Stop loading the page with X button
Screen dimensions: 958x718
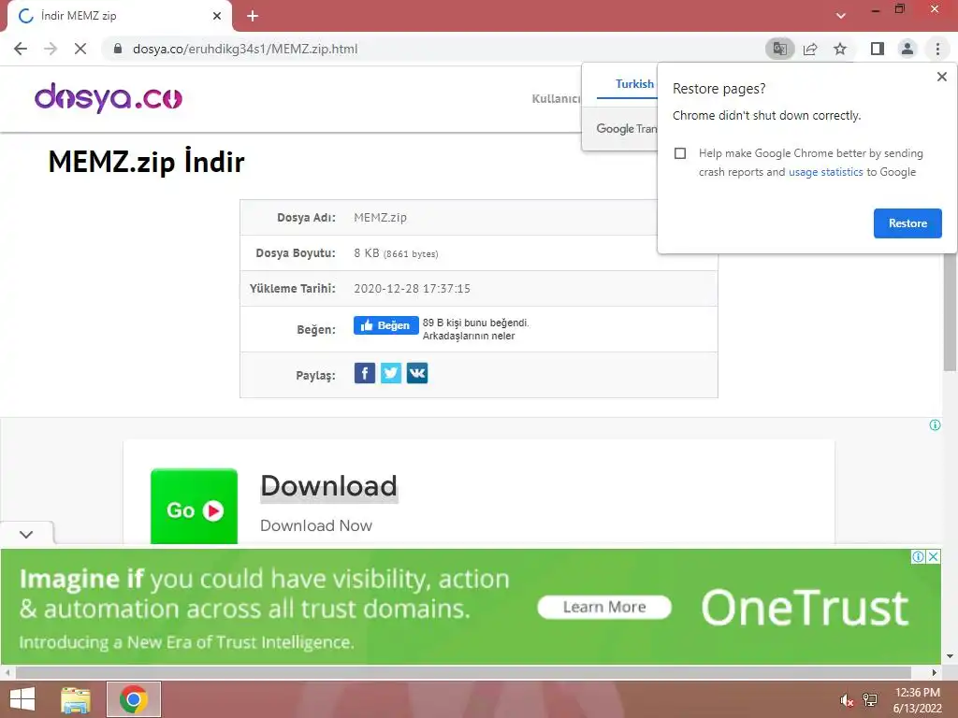[x=80, y=49]
